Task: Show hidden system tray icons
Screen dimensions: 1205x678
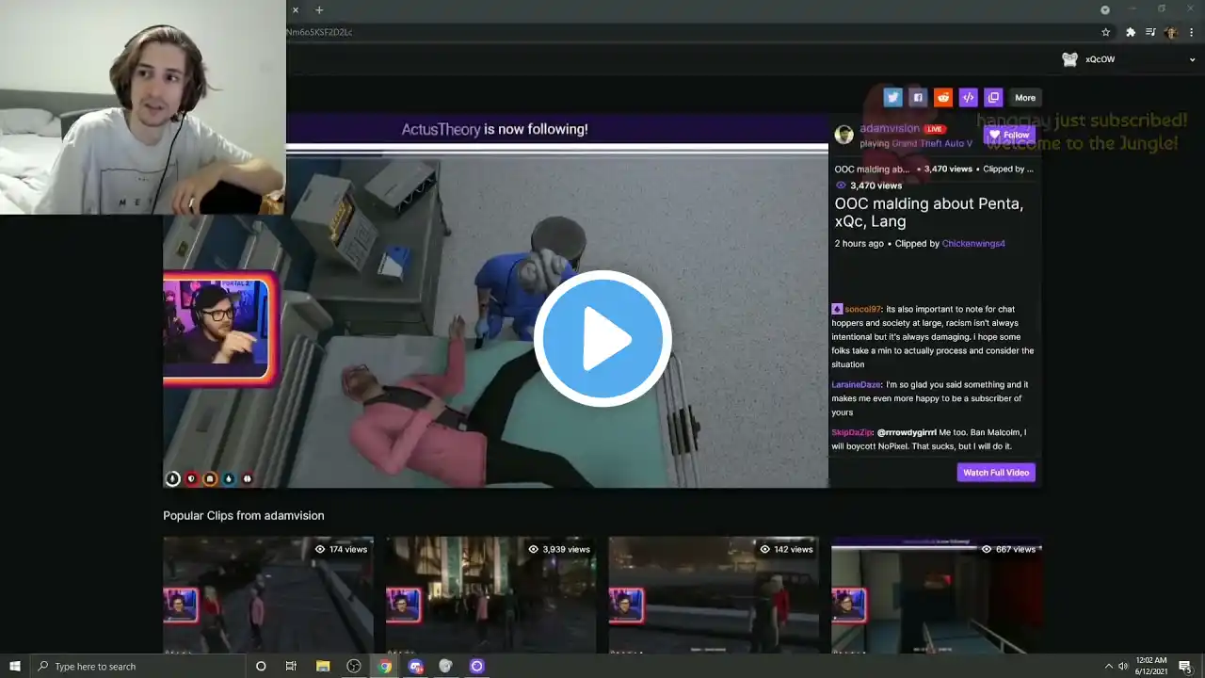Action: 1108,666
